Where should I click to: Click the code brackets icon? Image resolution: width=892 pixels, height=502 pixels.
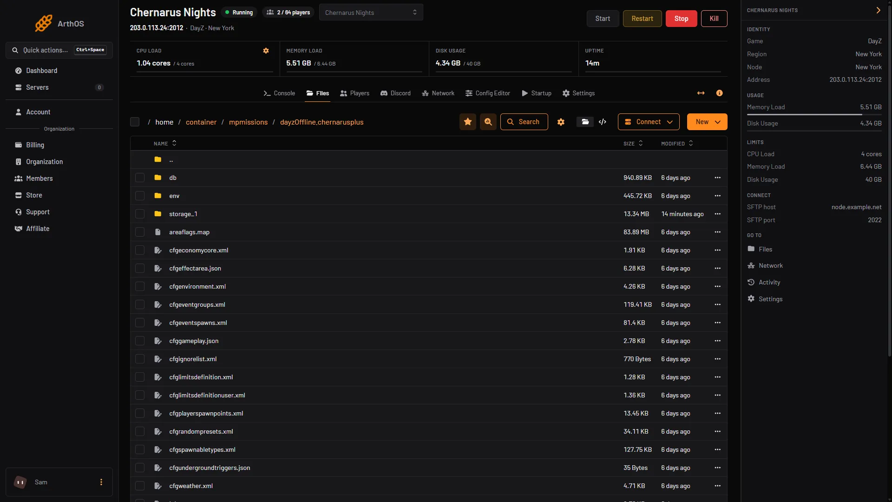coord(603,122)
